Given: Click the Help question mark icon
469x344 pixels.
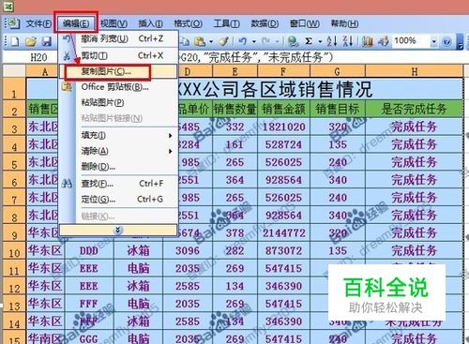Looking at the screenshot, I should click(446, 41).
